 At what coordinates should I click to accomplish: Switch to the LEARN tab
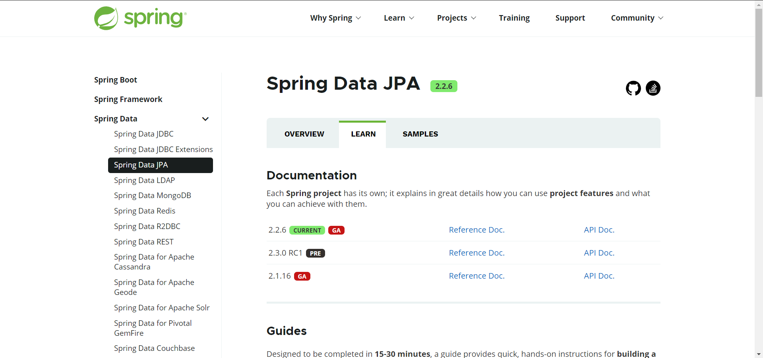pos(363,134)
